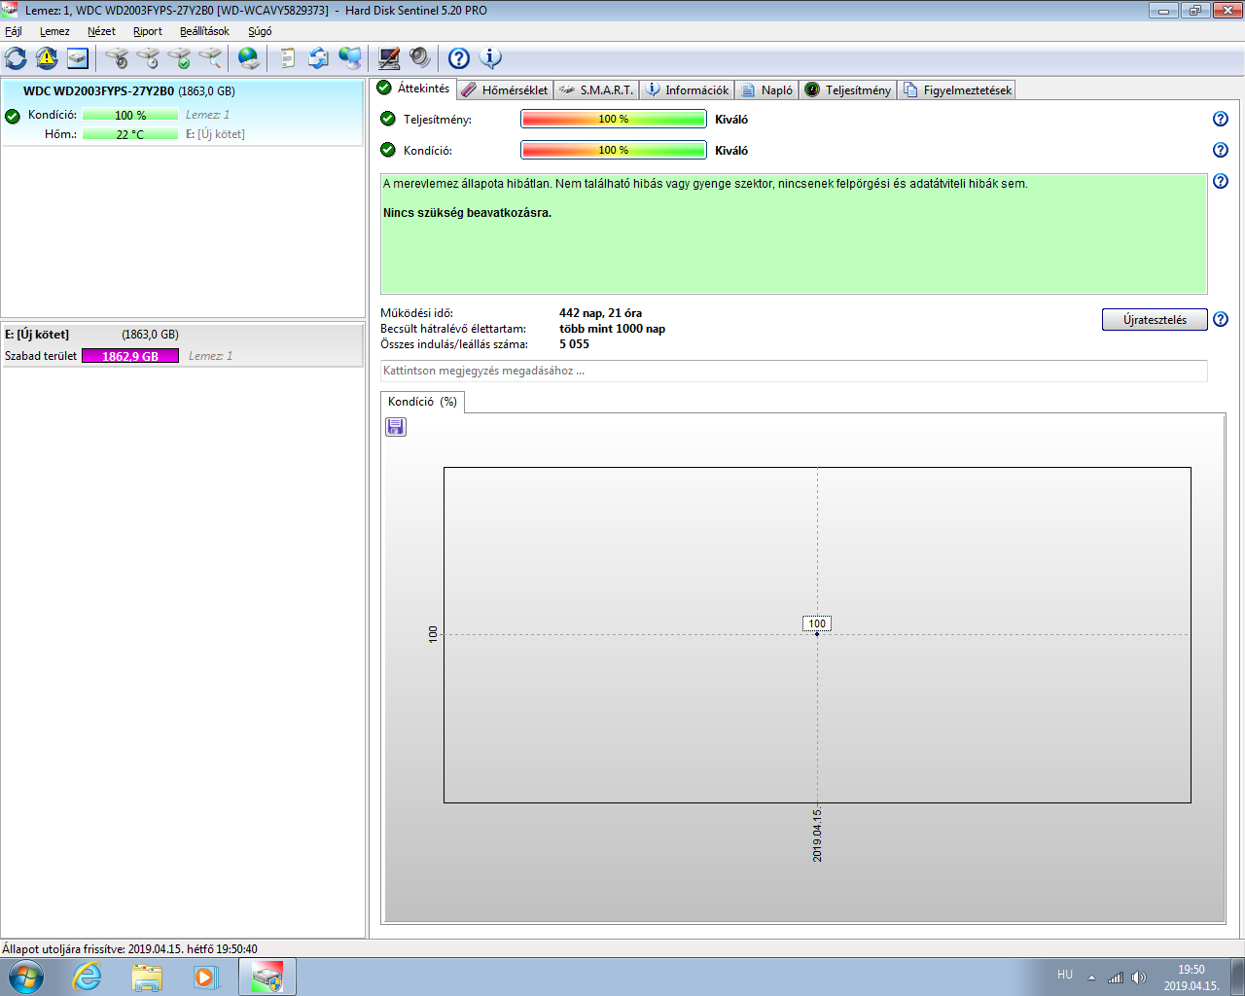Image resolution: width=1245 pixels, height=996 pixels.
Task: Click the monitor with pen configuration icon
Action: coord(389,58)
